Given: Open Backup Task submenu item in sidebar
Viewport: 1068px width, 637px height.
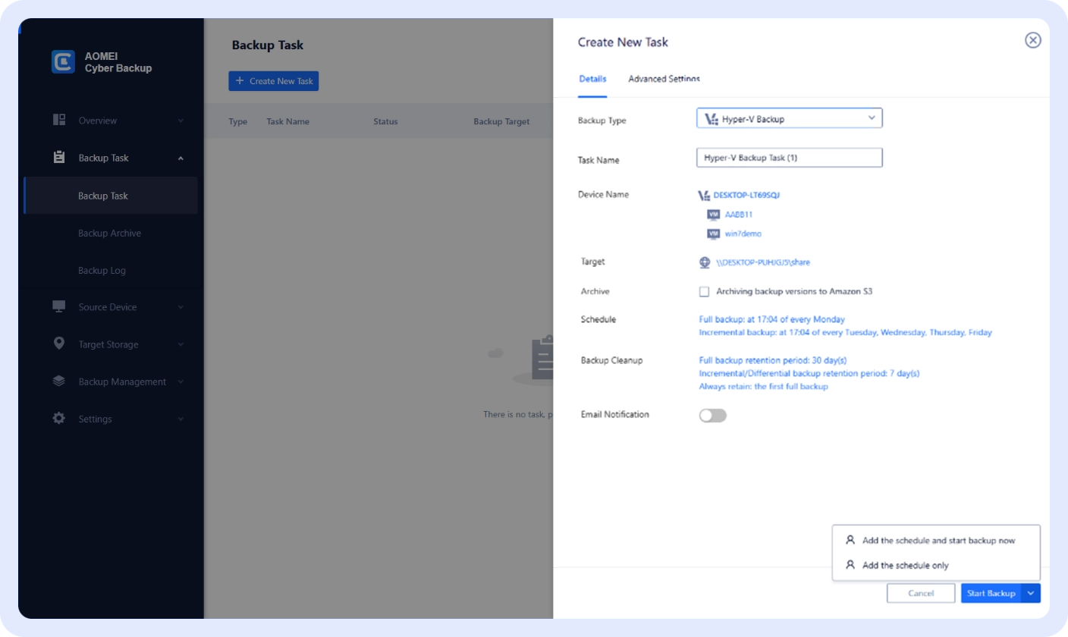Looking at the screenshot, I should pos(111,196).
